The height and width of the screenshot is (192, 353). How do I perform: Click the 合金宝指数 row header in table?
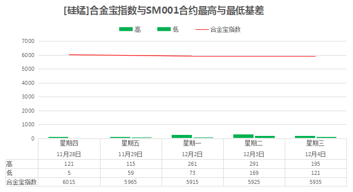[x=21, y=182]
